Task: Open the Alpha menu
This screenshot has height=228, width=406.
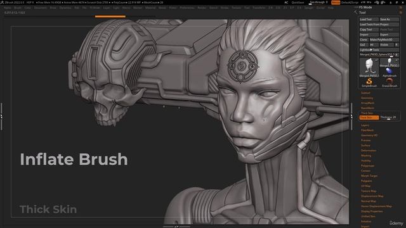Action: [x=8, y=8]
